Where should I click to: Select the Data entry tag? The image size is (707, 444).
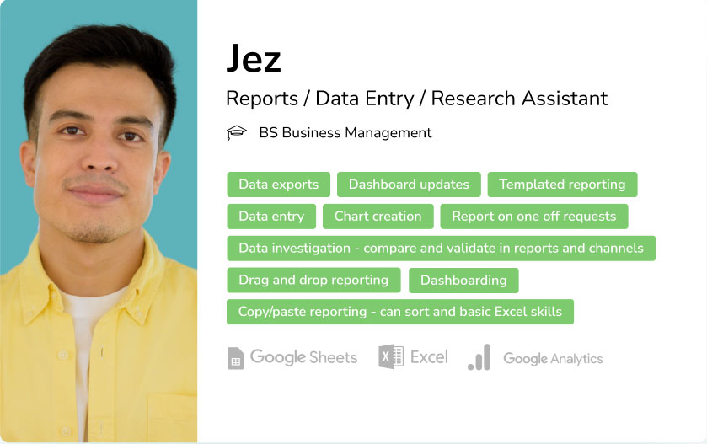(271, 217)
